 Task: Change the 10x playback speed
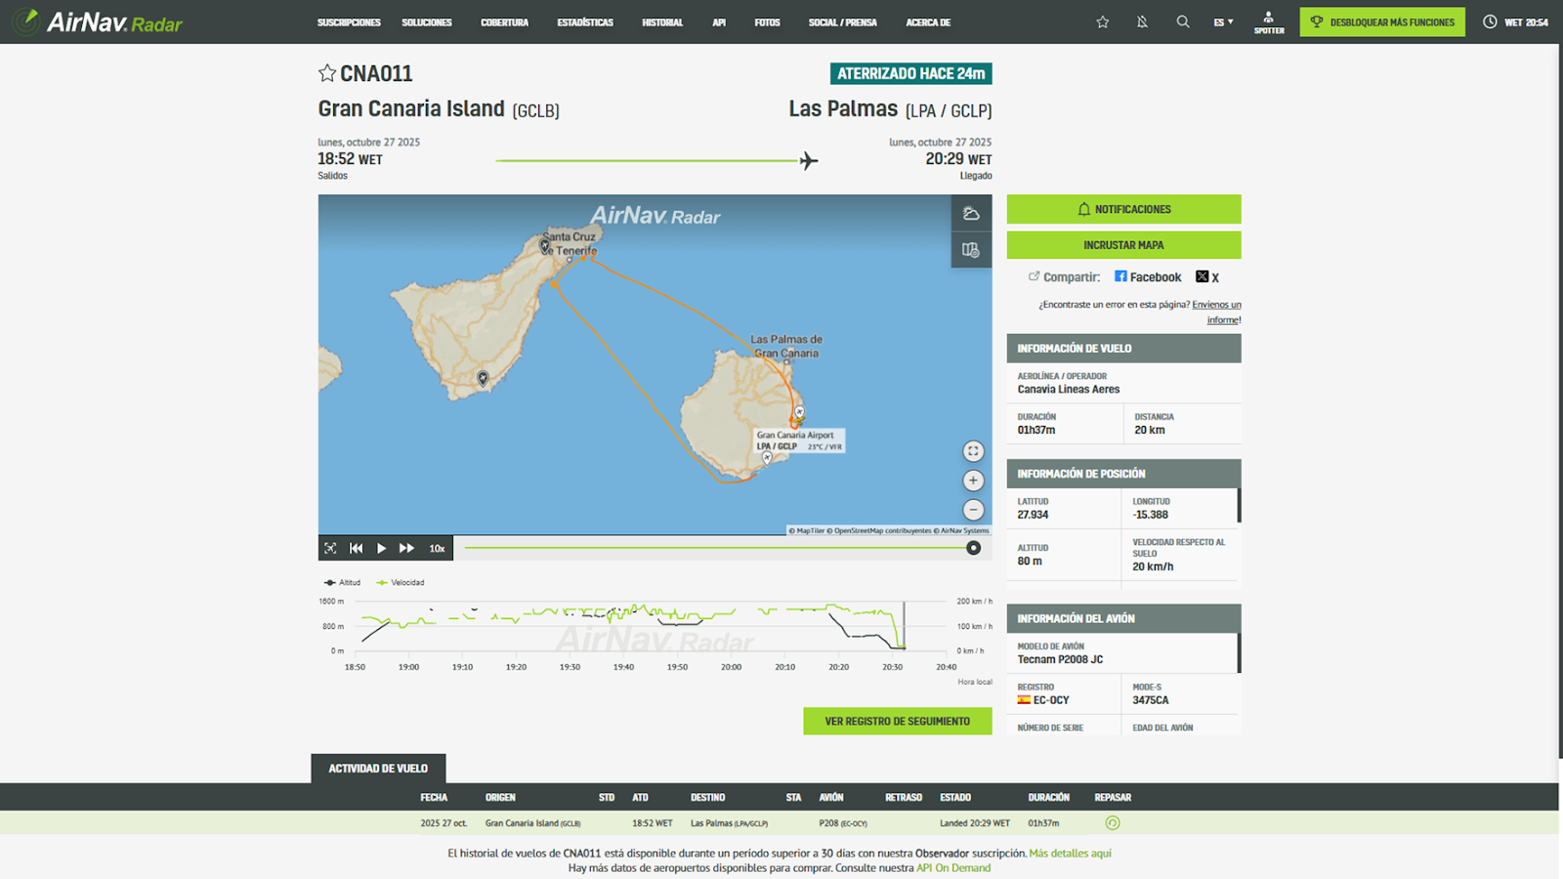coord(437,548)
